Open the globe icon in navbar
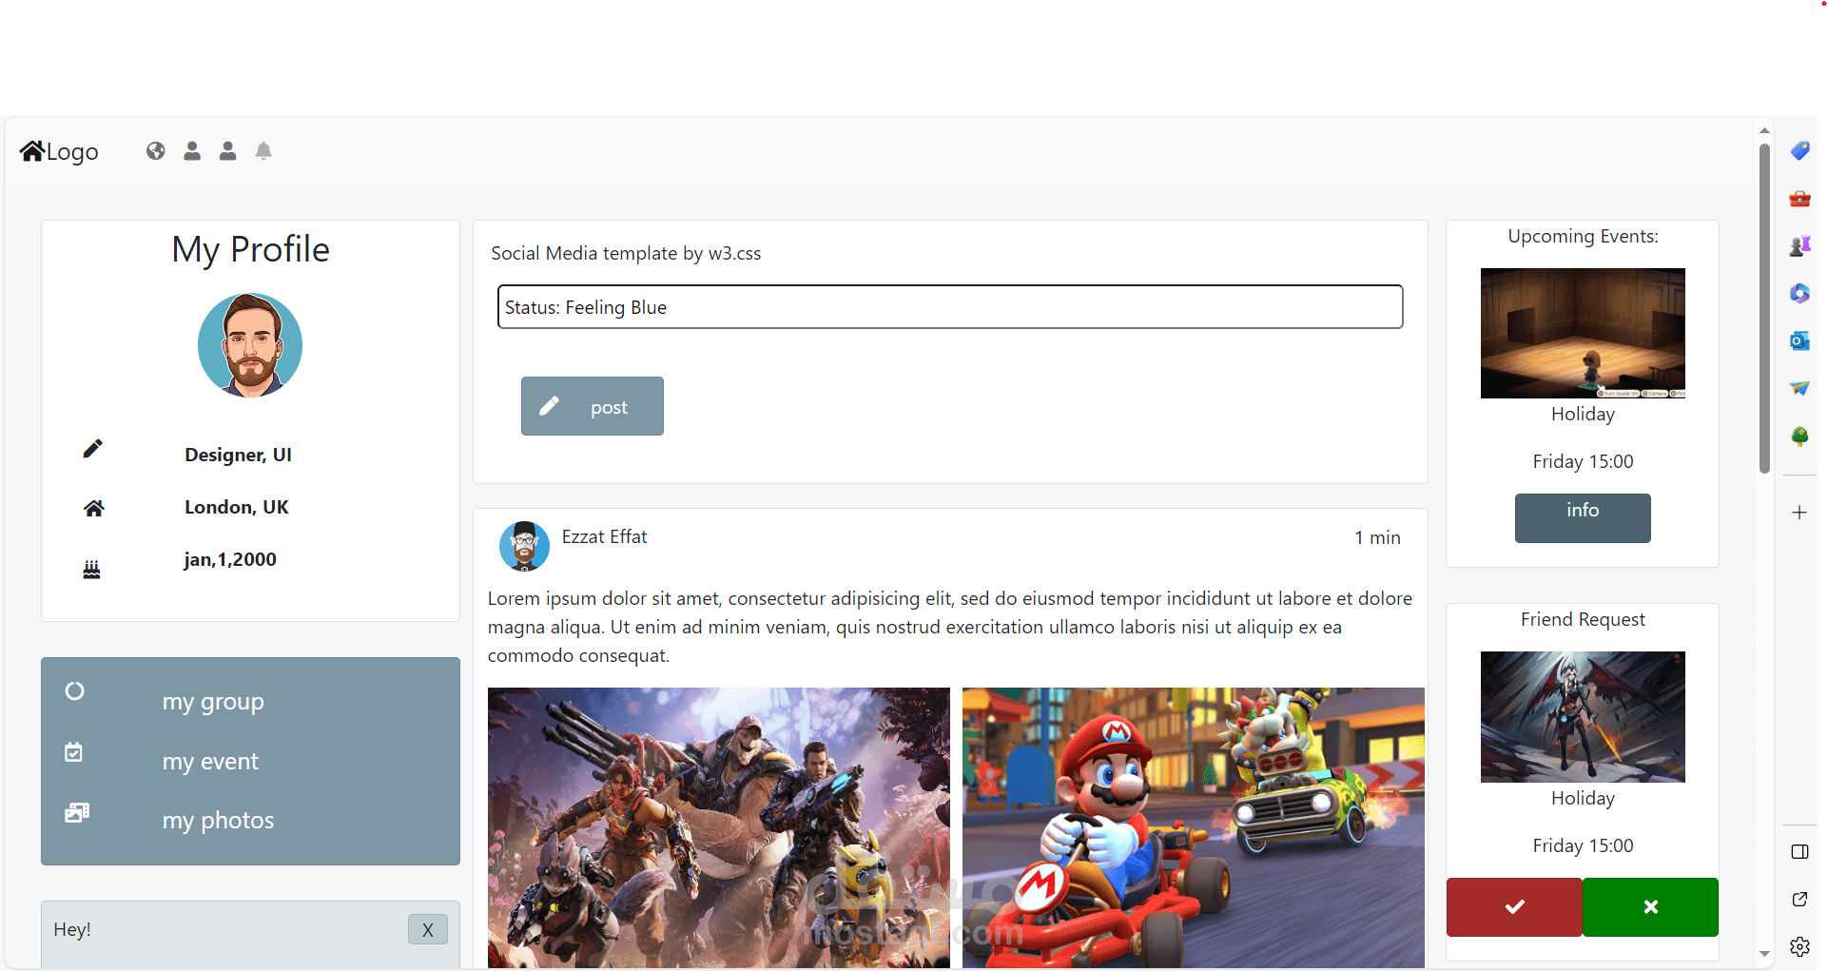This screenshot has width=1828, height=971. (x=156, y=151)
